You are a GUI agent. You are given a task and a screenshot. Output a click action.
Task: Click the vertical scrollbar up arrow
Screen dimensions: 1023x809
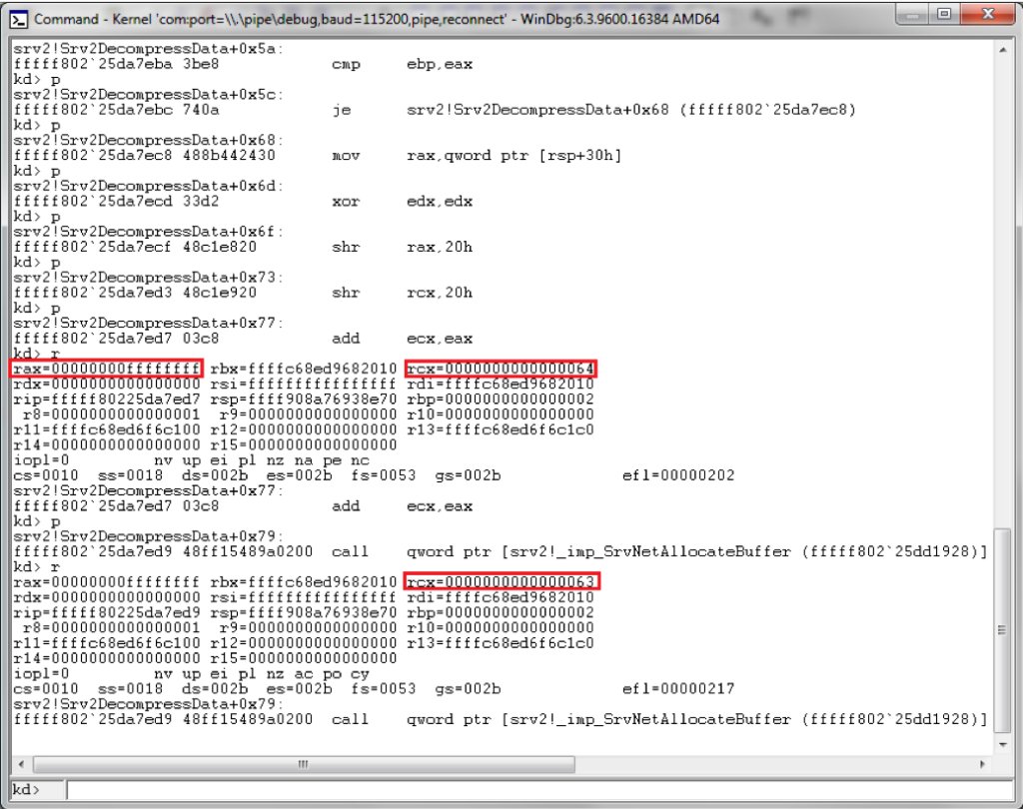pos(1003,50)
